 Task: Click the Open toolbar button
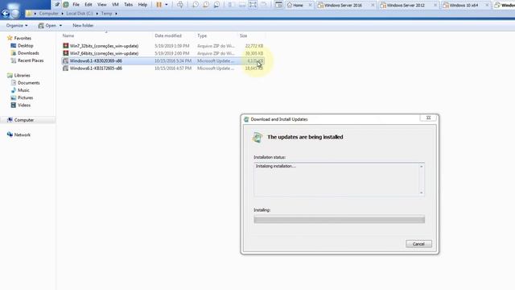coord(47,25)
